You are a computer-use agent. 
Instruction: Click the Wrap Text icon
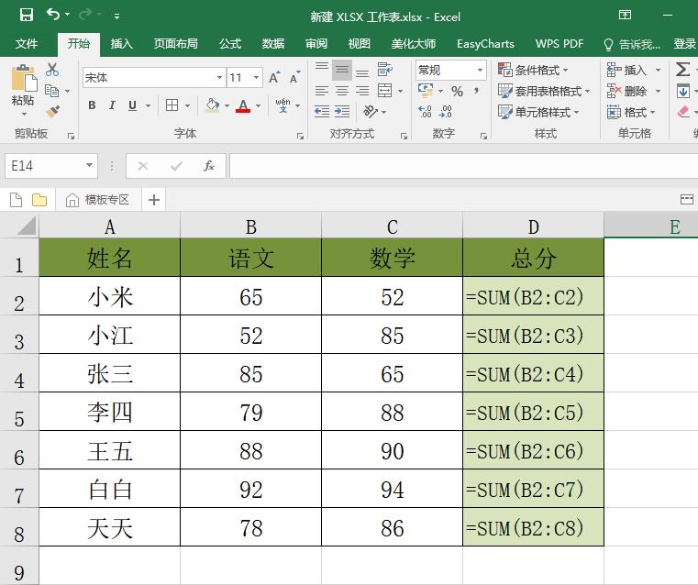tap(384, 70)
